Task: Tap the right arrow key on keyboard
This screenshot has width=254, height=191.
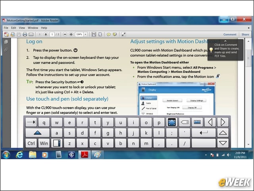Action: coord(223,122)
